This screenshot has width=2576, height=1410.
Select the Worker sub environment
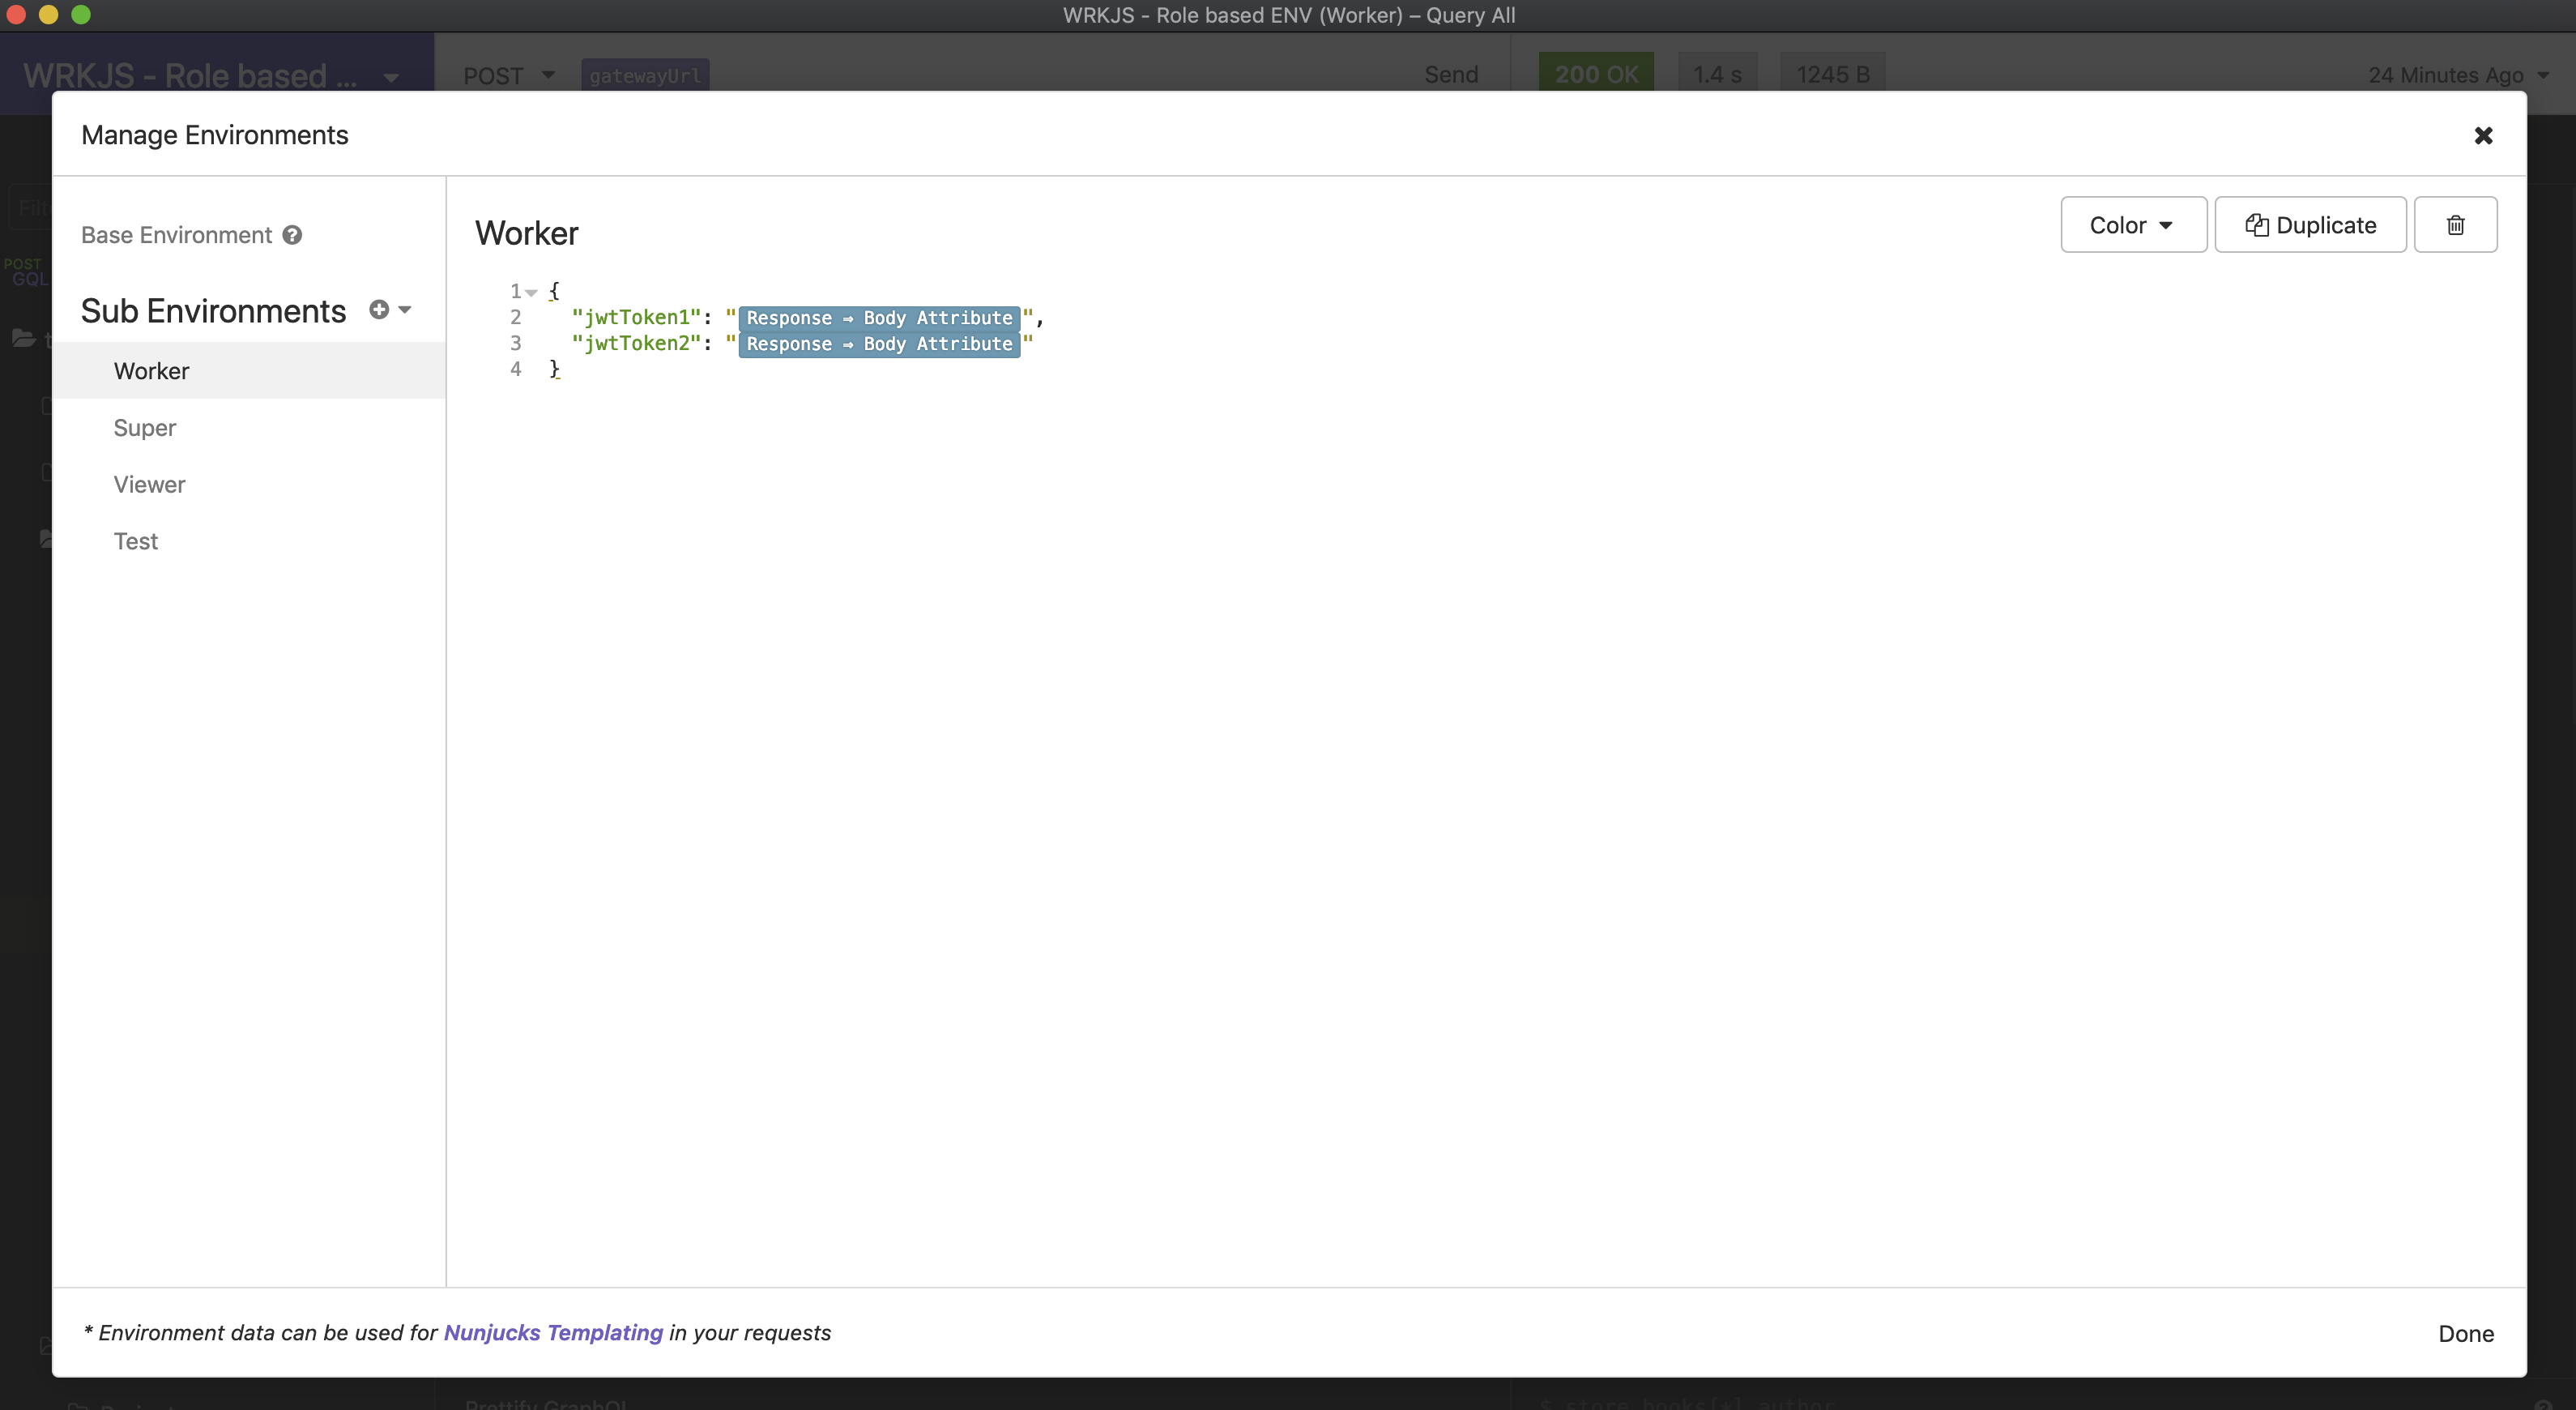151,371
